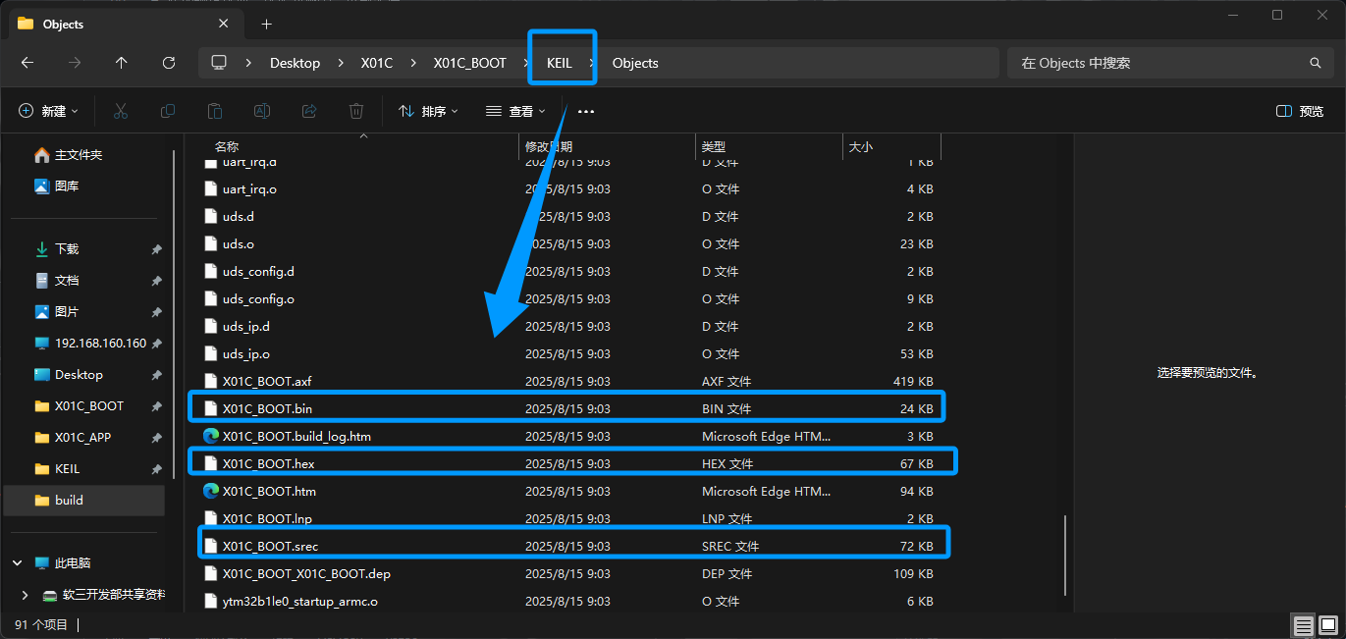
Task: Refresh the Objects folder view
Action: click(169, 63)
